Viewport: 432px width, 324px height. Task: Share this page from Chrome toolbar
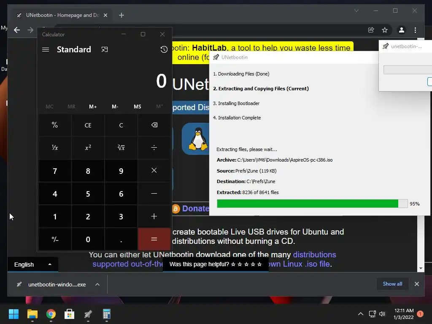coord(371,30)
